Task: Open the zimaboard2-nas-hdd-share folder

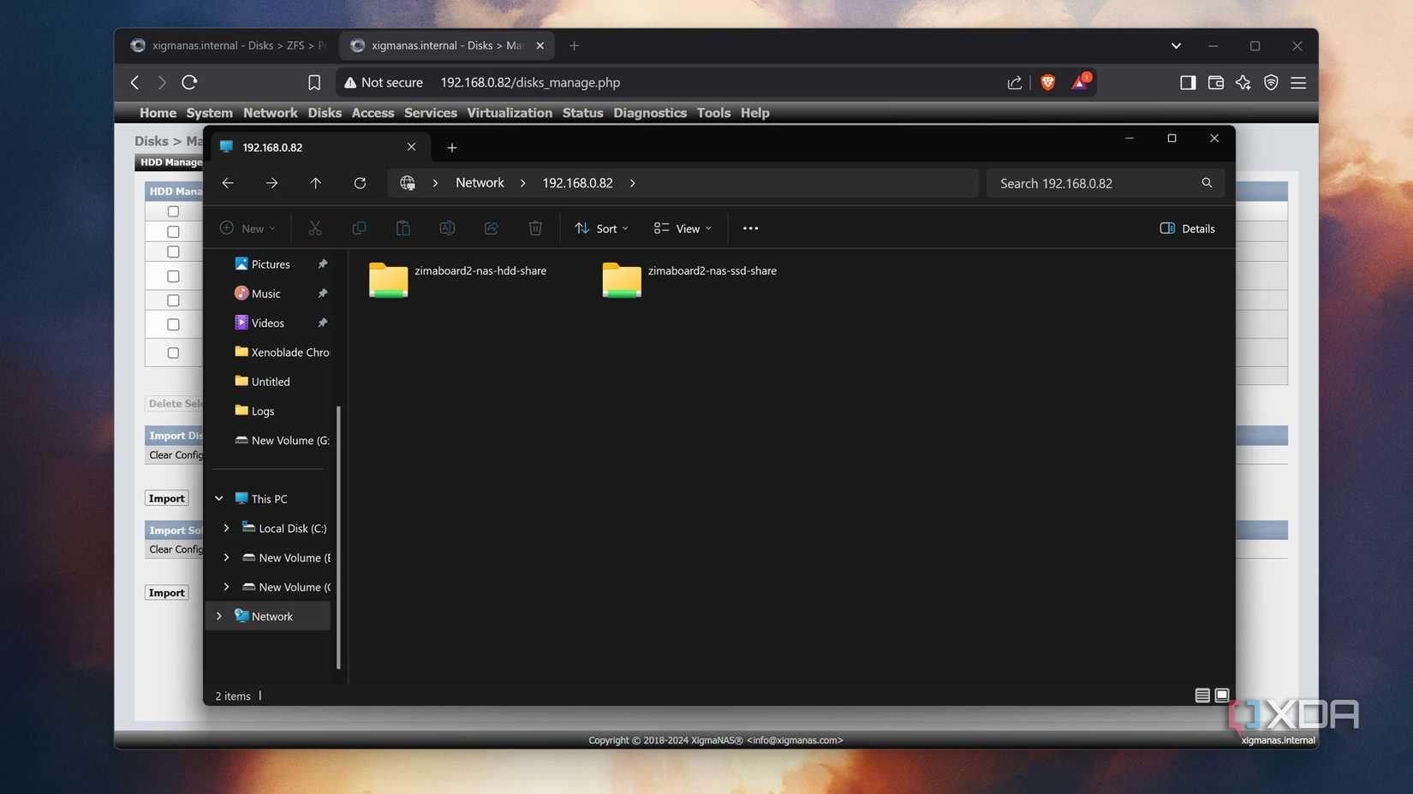Action: tap(457, 279)
